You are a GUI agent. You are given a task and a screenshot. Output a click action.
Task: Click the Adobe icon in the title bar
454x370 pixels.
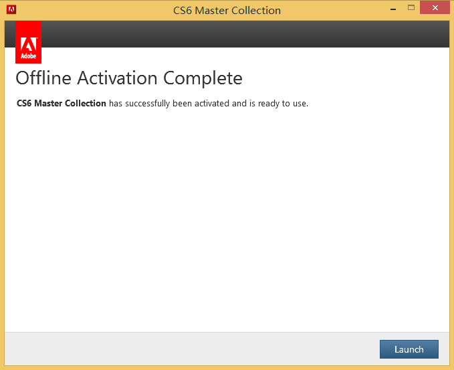11,9
